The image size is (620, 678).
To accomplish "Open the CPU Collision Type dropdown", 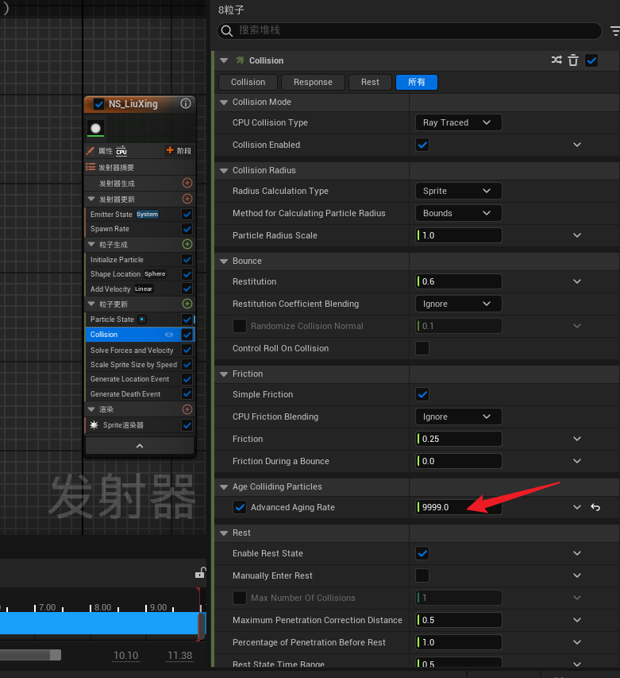I will tap(459, 122).
